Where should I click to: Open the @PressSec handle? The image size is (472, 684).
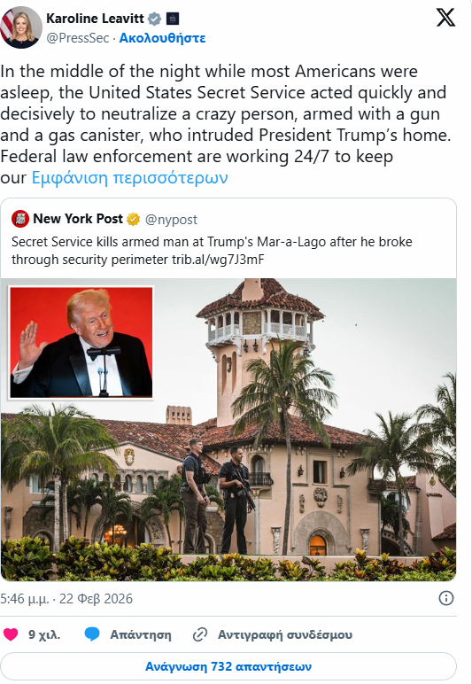78,38
